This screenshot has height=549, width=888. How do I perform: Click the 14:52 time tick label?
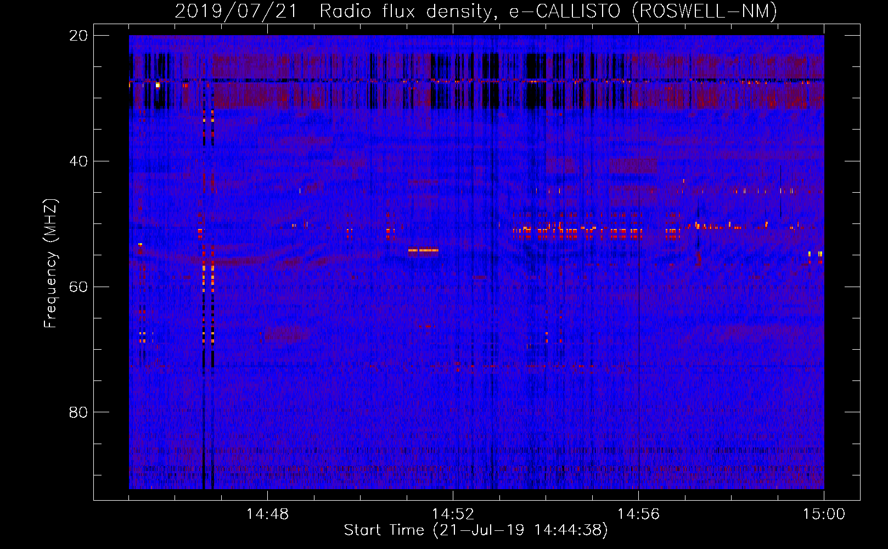point(453,514)
